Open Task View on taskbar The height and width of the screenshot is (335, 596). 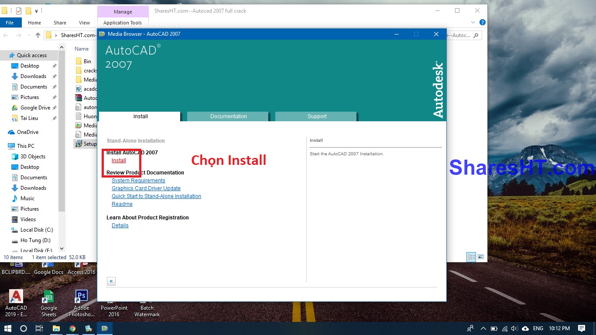[39, 328]
